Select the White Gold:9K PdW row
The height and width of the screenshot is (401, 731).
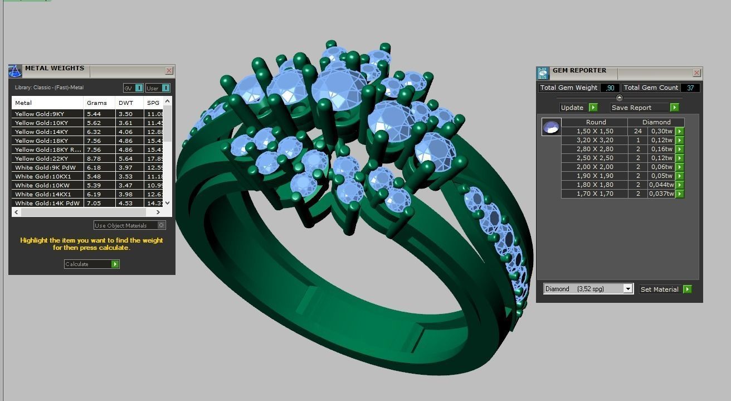(88, 167)
